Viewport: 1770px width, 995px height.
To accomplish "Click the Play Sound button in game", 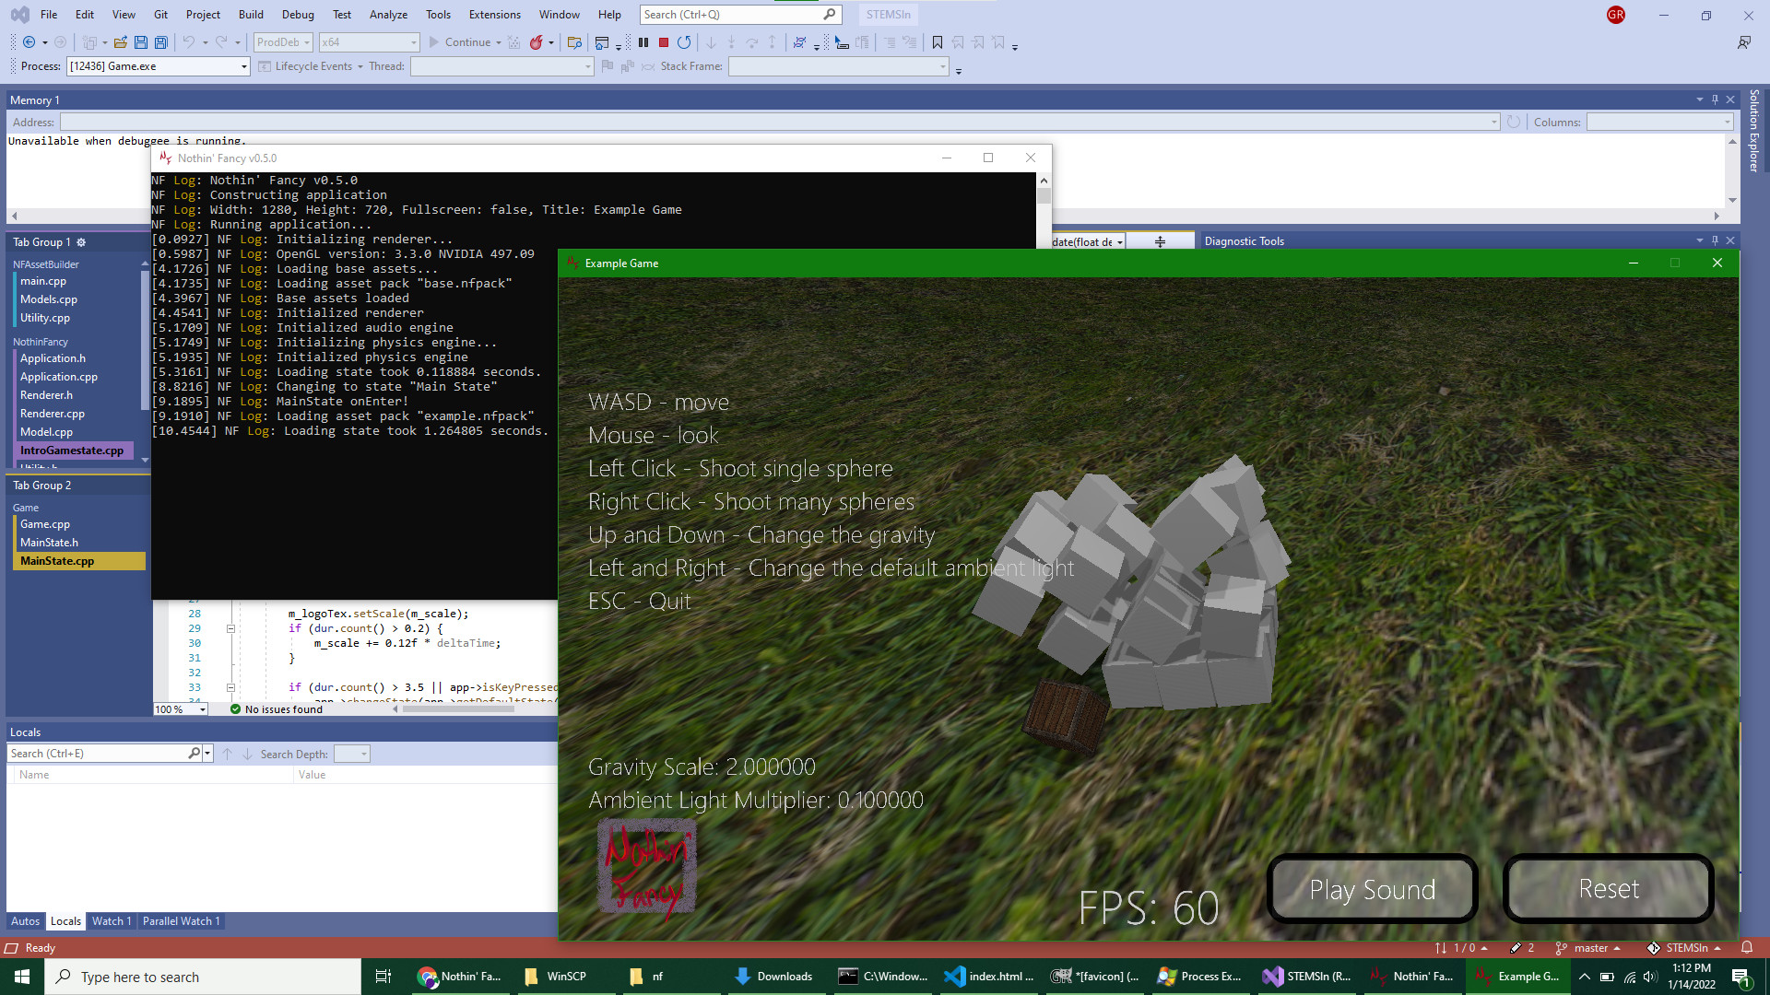I will pyautogui.click(x=1372, y=889).
